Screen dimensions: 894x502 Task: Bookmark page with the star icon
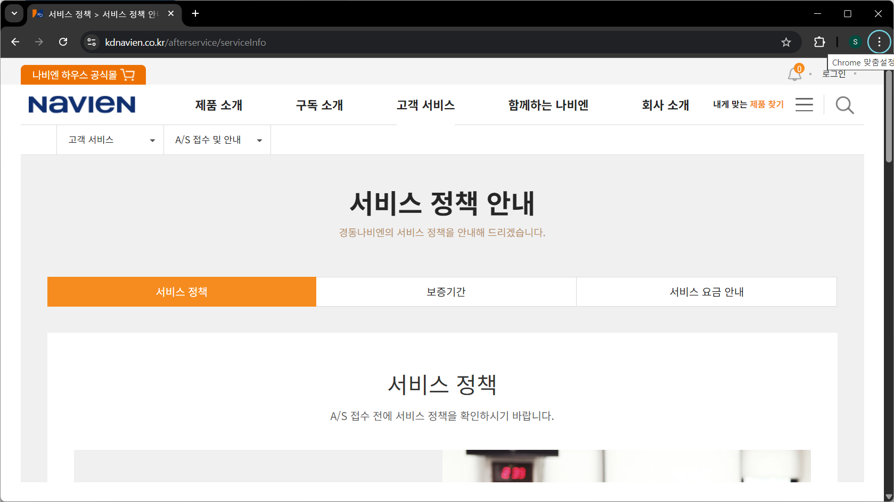point(786,42)
